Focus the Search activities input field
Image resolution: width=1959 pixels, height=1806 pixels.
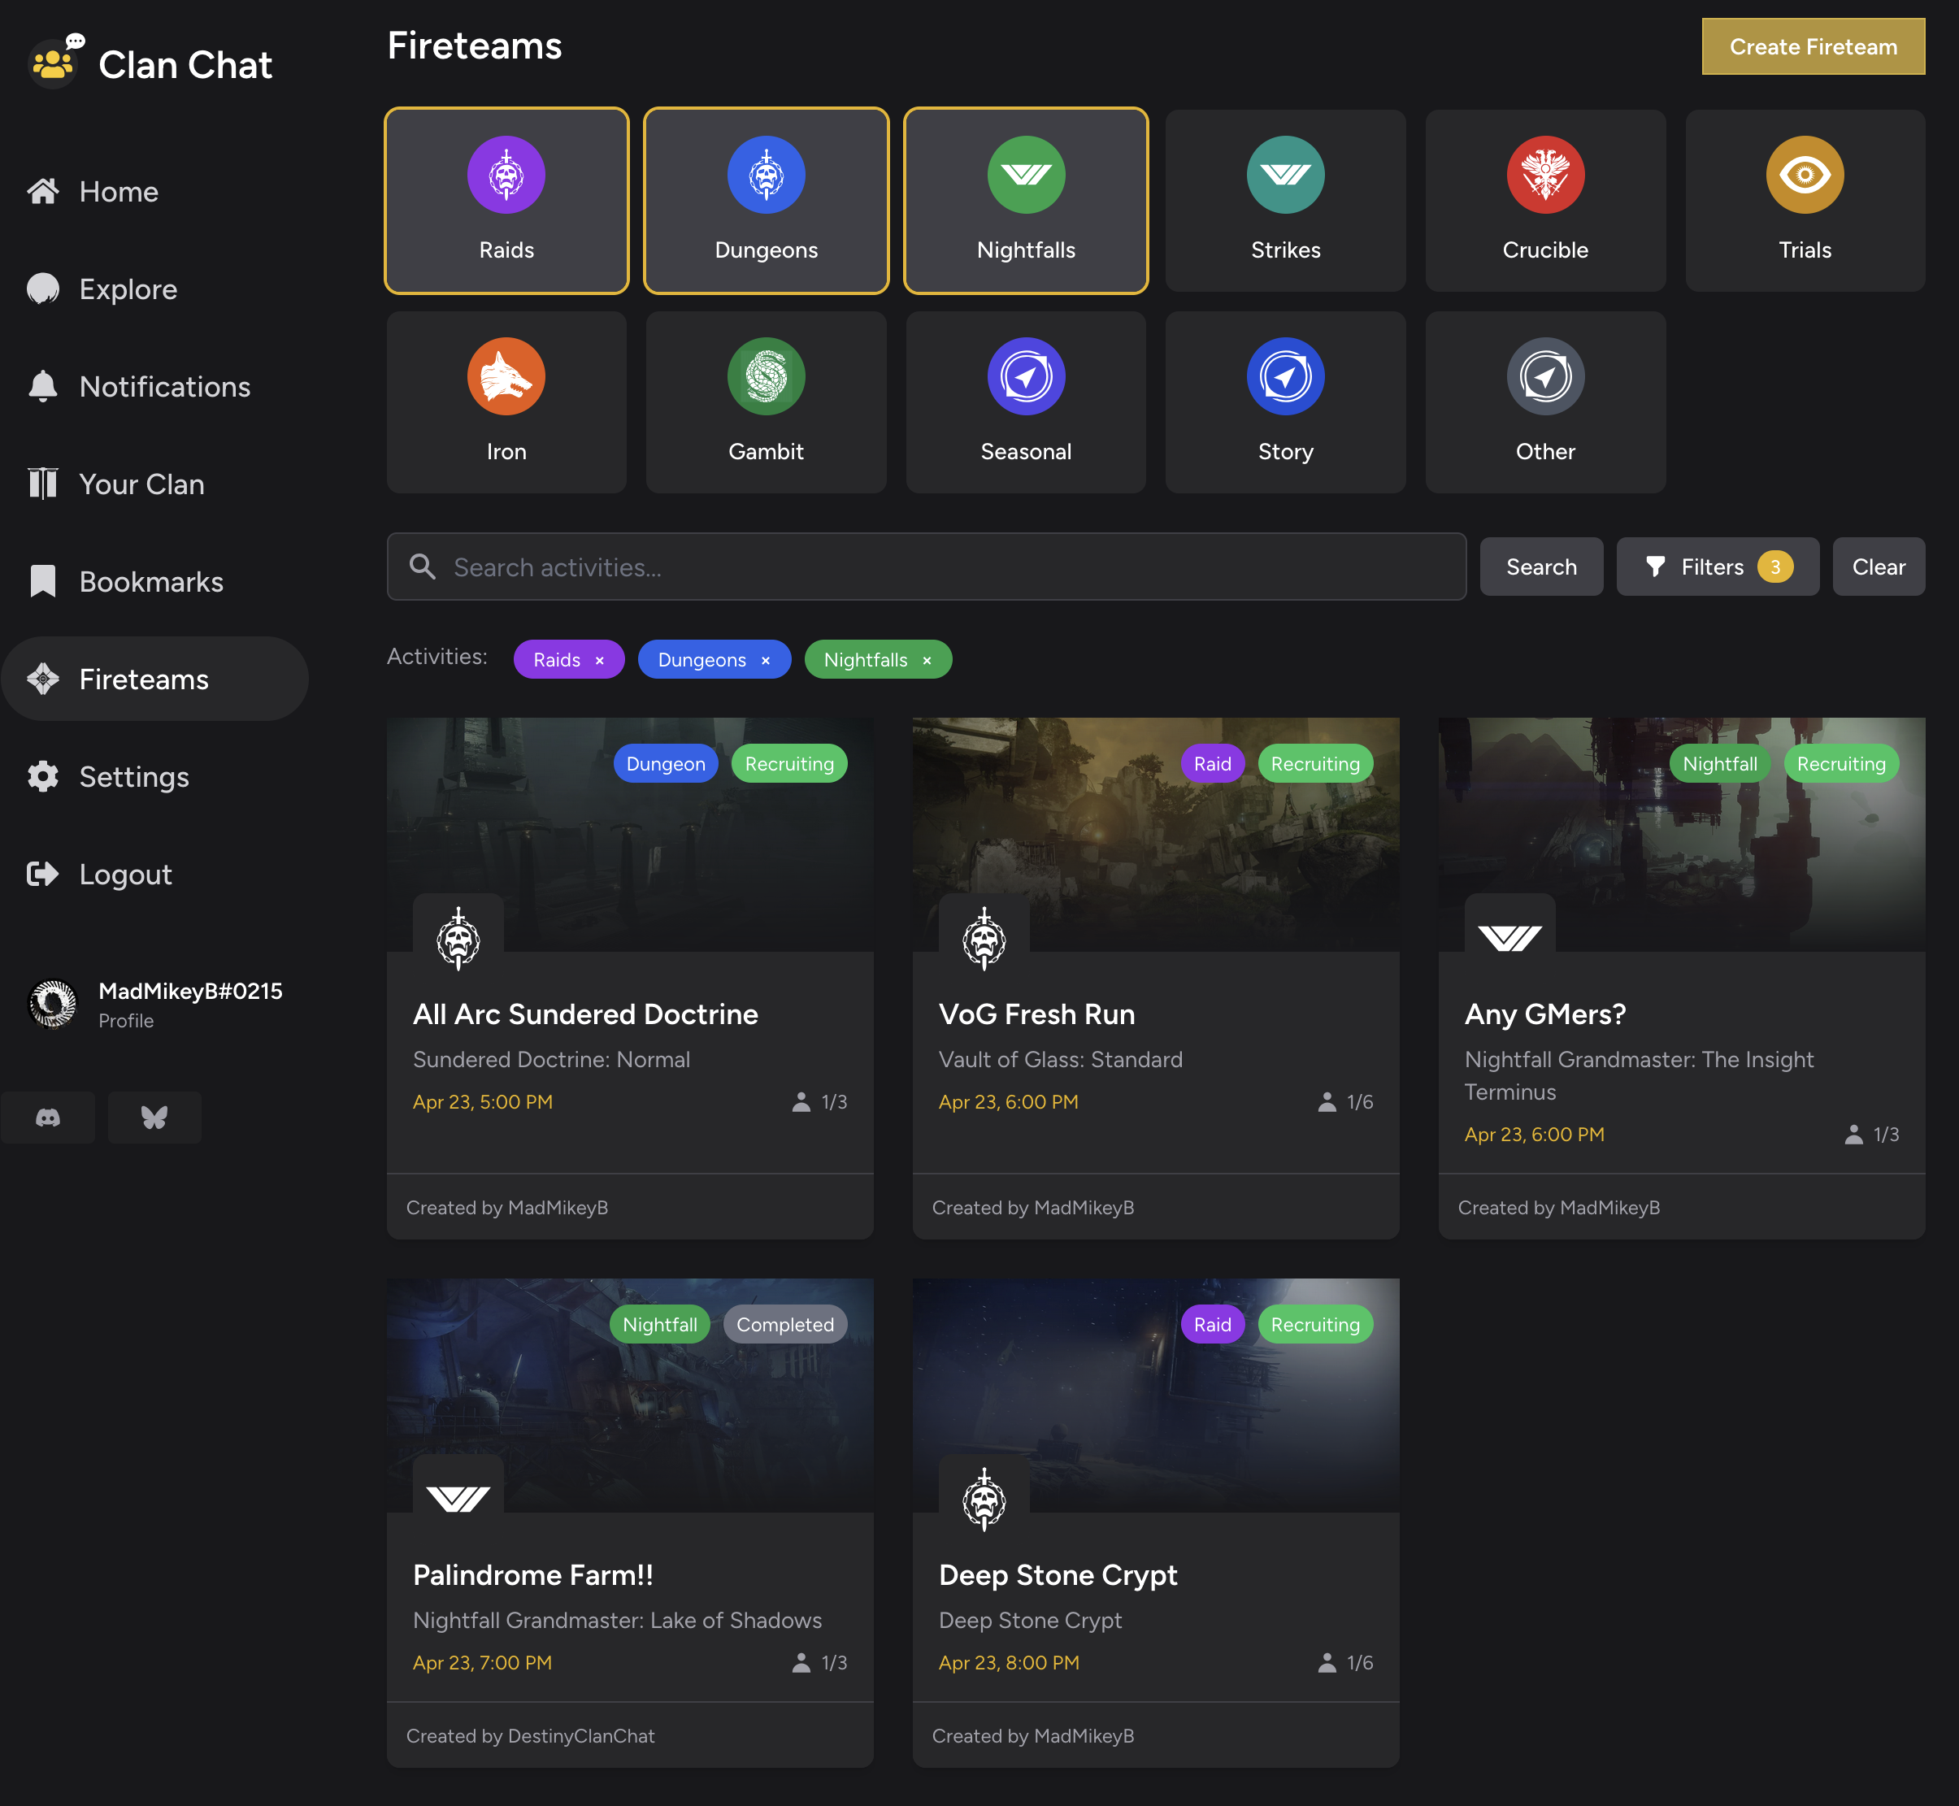(938, 567)
